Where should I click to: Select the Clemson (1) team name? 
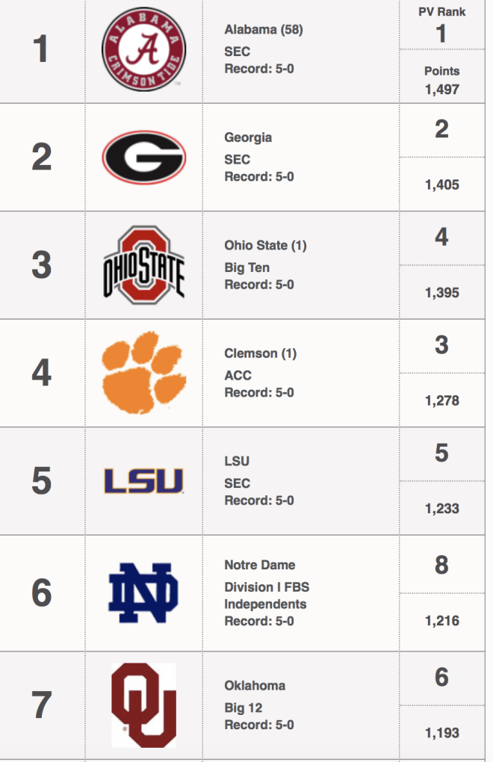point(261,353)
